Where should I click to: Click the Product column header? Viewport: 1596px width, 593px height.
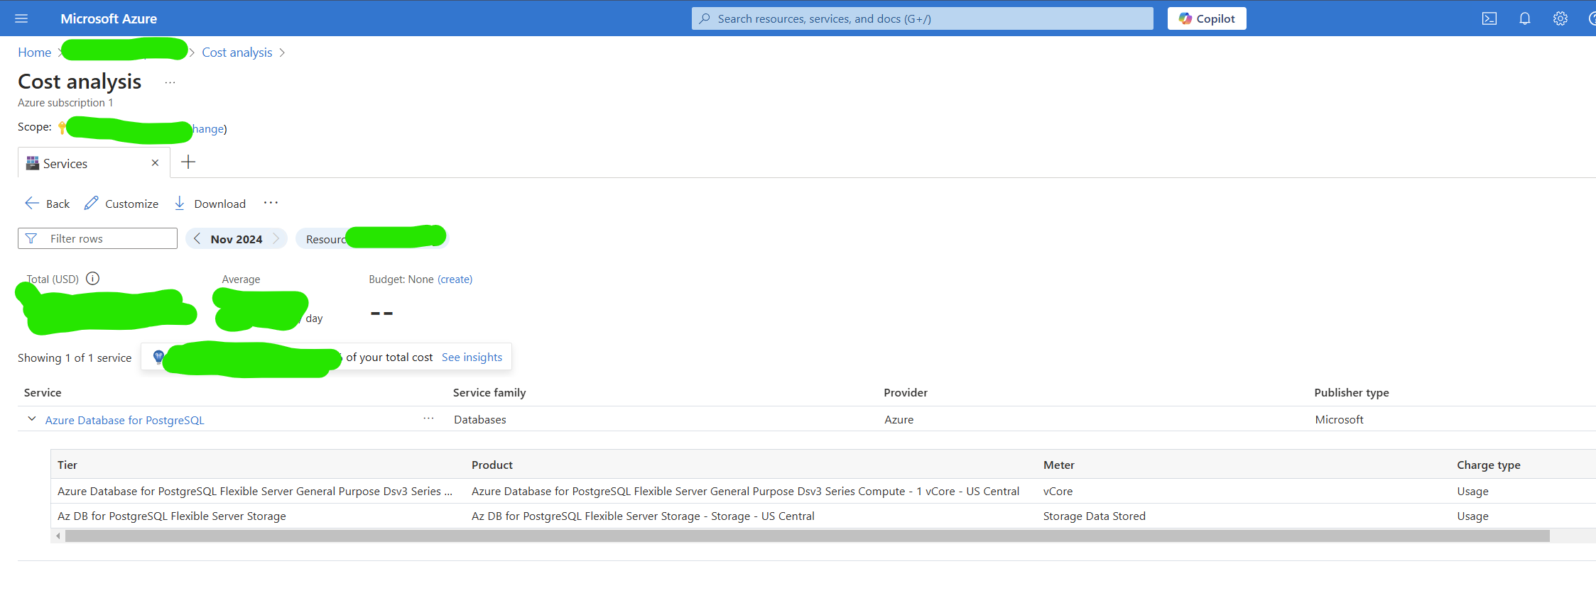(492, 465)
